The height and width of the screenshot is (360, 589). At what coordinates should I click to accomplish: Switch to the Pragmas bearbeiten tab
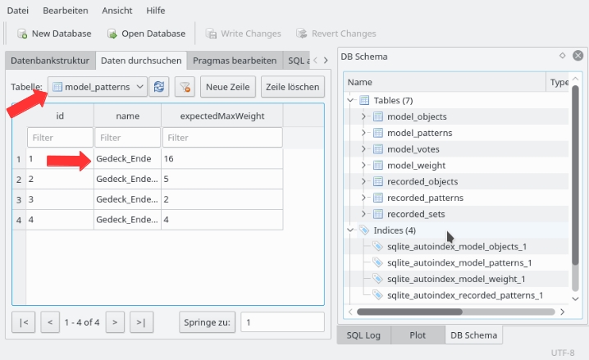pyautogui.click(x=234, y=61)
